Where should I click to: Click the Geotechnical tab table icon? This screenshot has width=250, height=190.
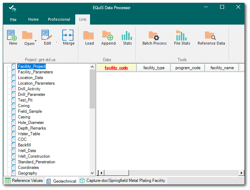click(49, 182)
